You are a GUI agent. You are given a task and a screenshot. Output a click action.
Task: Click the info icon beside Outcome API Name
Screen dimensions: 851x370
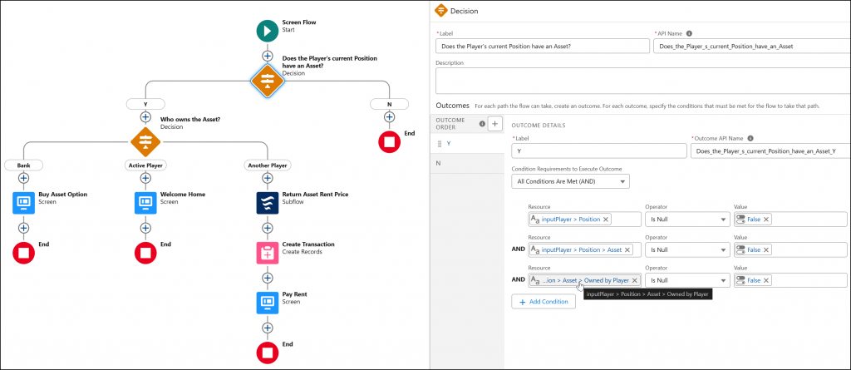tap(750, 139)
